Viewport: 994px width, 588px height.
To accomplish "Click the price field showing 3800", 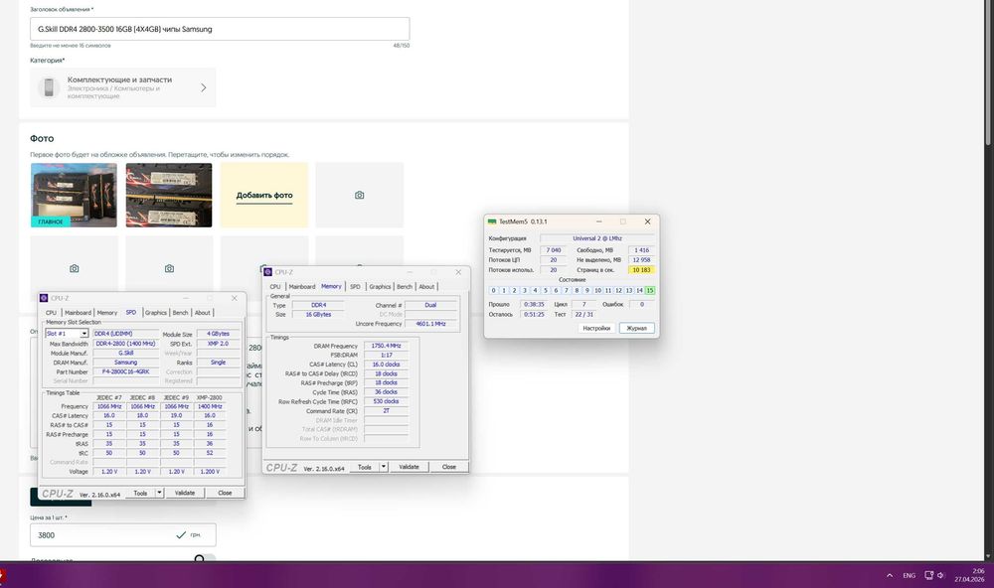I will [123, 534].
